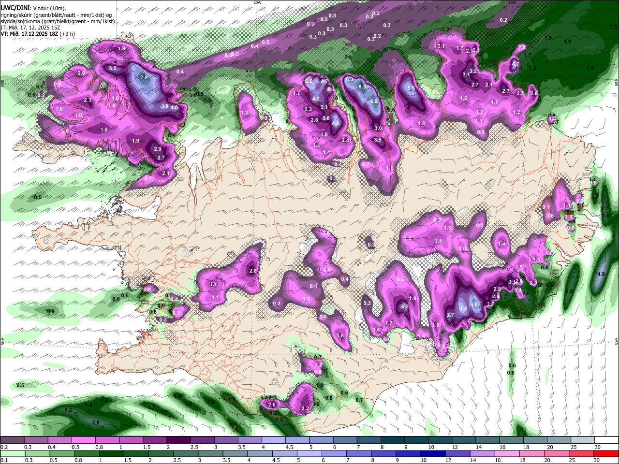Click the 3.7 value in the southeast
The image size is (619, 464).
point(451,315)
